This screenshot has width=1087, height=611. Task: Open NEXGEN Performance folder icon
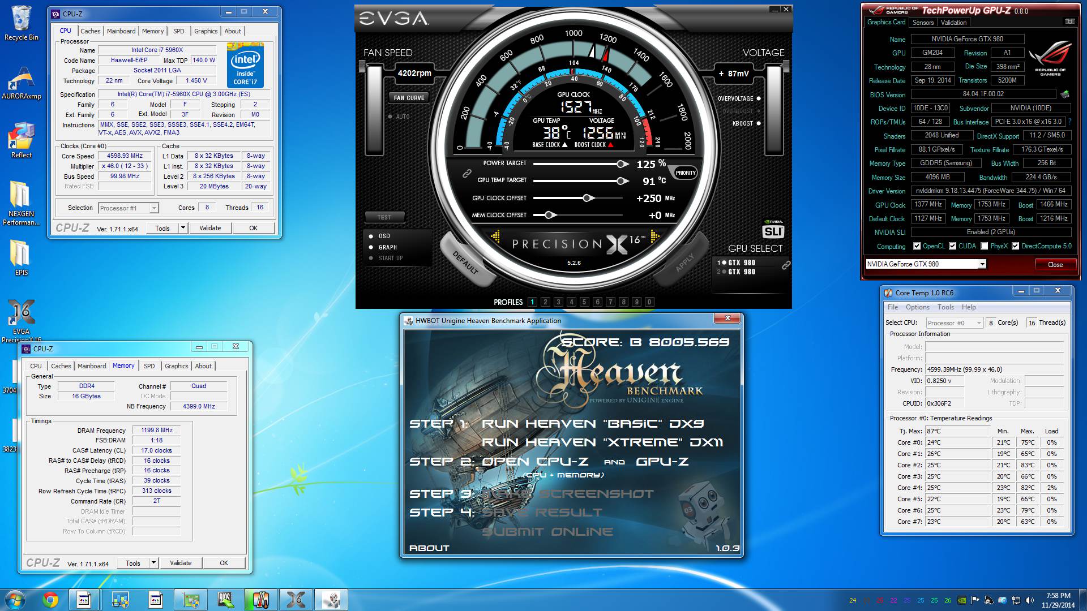22,204
